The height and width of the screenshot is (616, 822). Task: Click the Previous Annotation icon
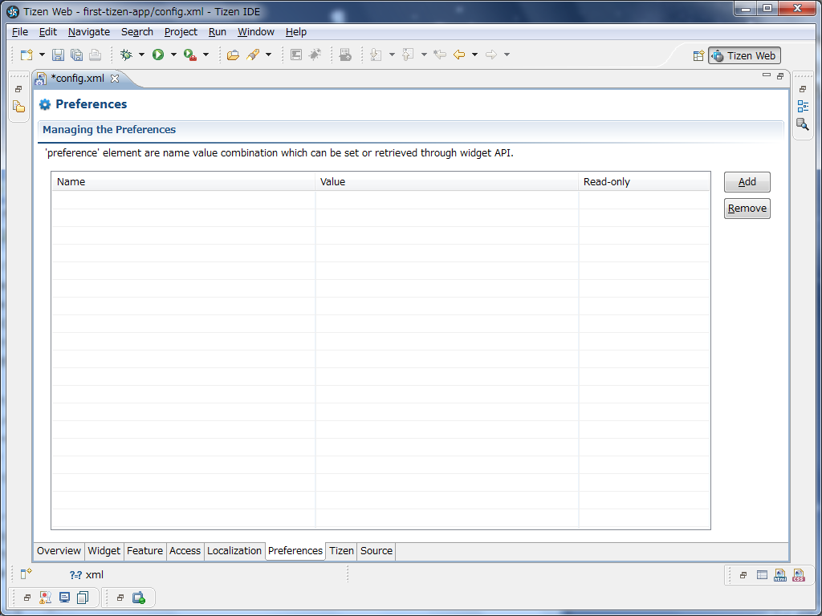(408, 55)
